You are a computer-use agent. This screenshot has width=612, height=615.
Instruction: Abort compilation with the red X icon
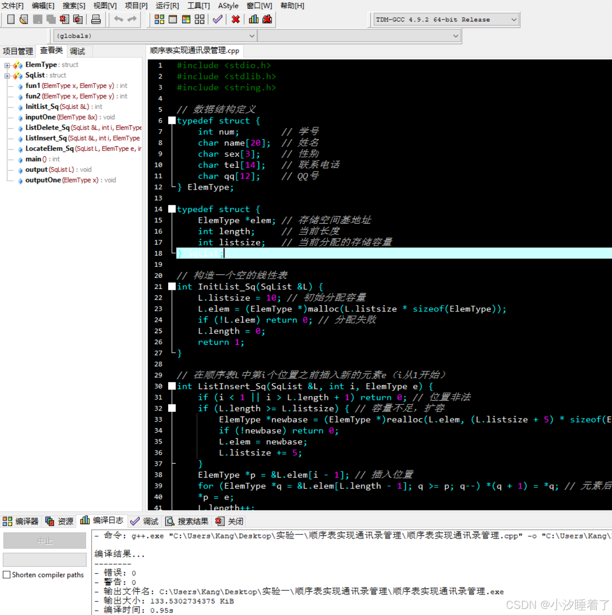point(235,19)
